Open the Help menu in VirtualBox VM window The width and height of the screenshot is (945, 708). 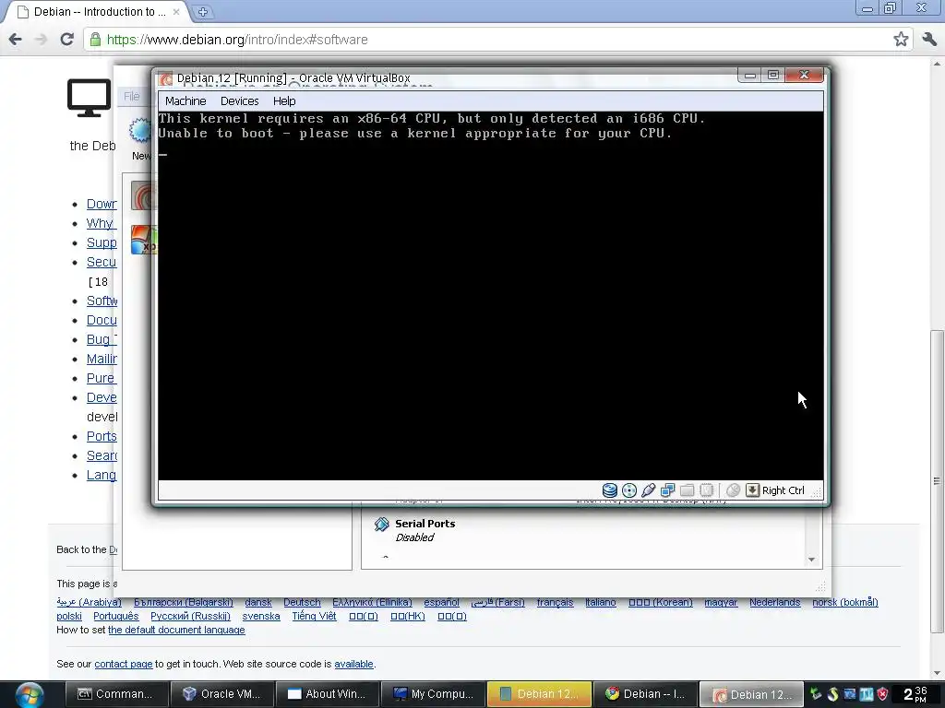pyautogui.click(x=284, y=101)
